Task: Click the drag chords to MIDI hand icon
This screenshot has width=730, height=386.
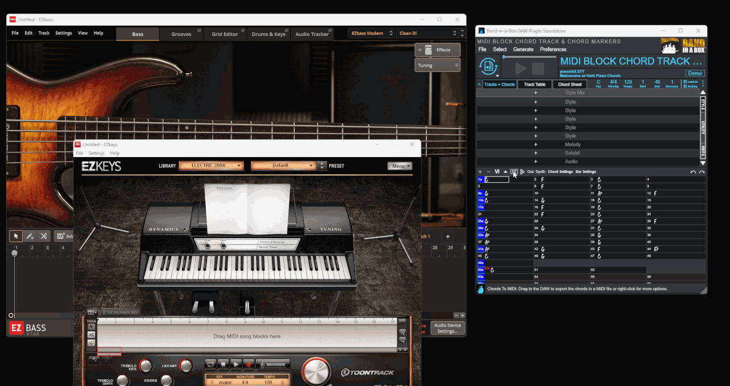Action: pos(481,289)
